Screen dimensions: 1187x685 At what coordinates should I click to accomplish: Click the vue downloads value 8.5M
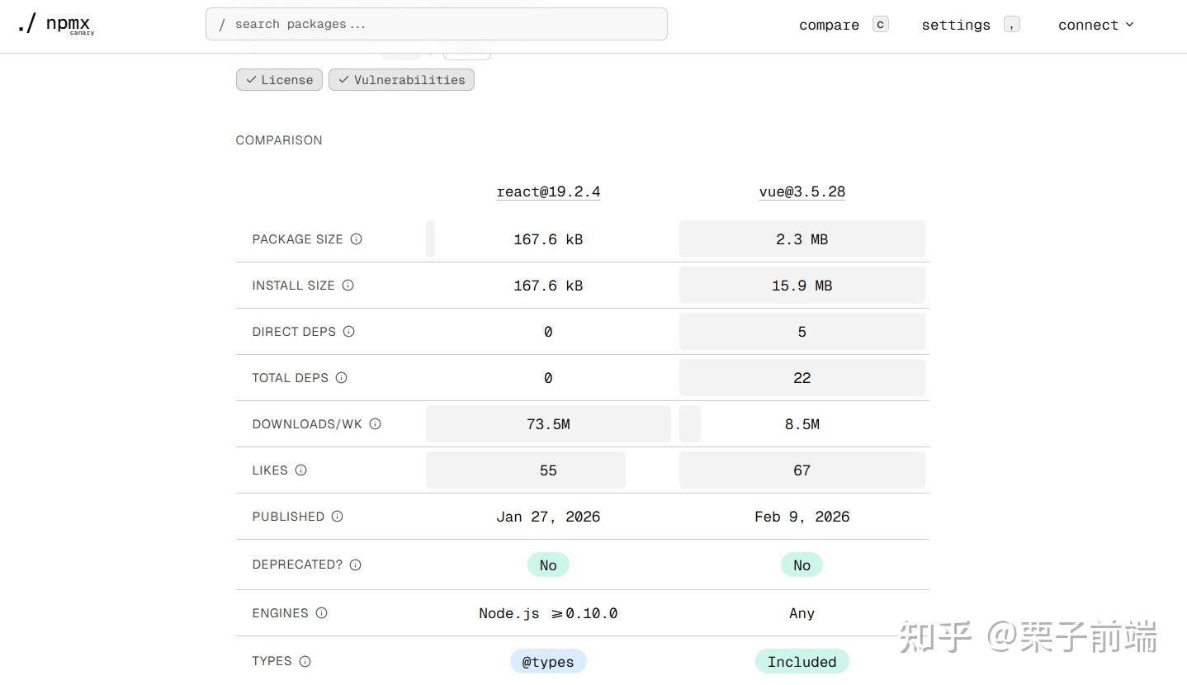coord(802,424)
